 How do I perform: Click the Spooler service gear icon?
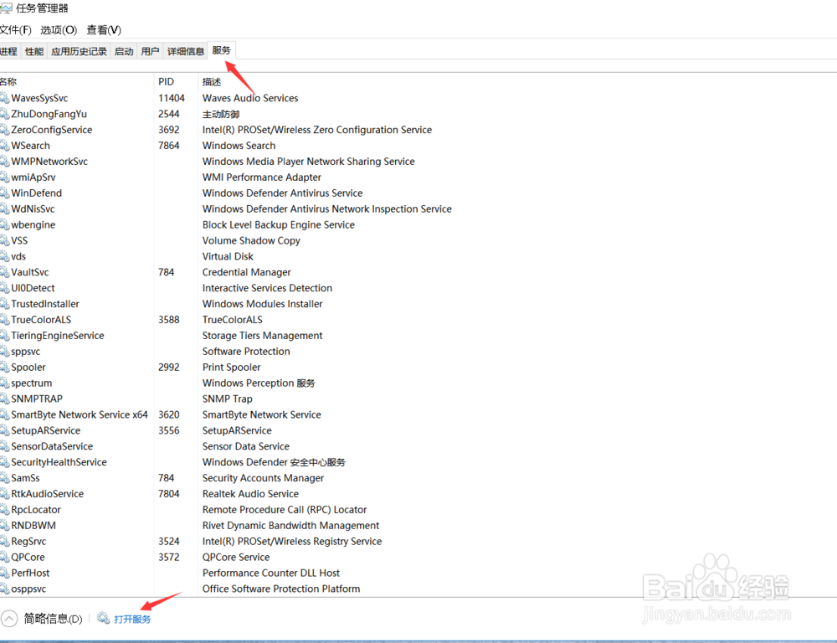click(4, 368)
